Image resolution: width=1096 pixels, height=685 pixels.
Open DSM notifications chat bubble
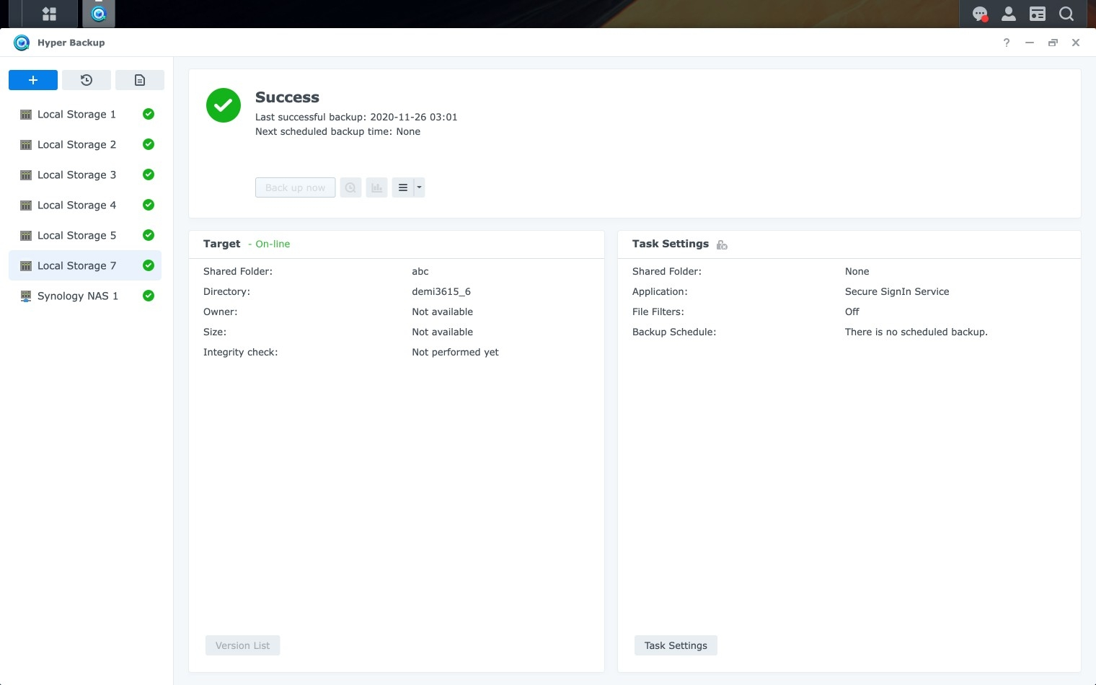[x=978, y=14]
